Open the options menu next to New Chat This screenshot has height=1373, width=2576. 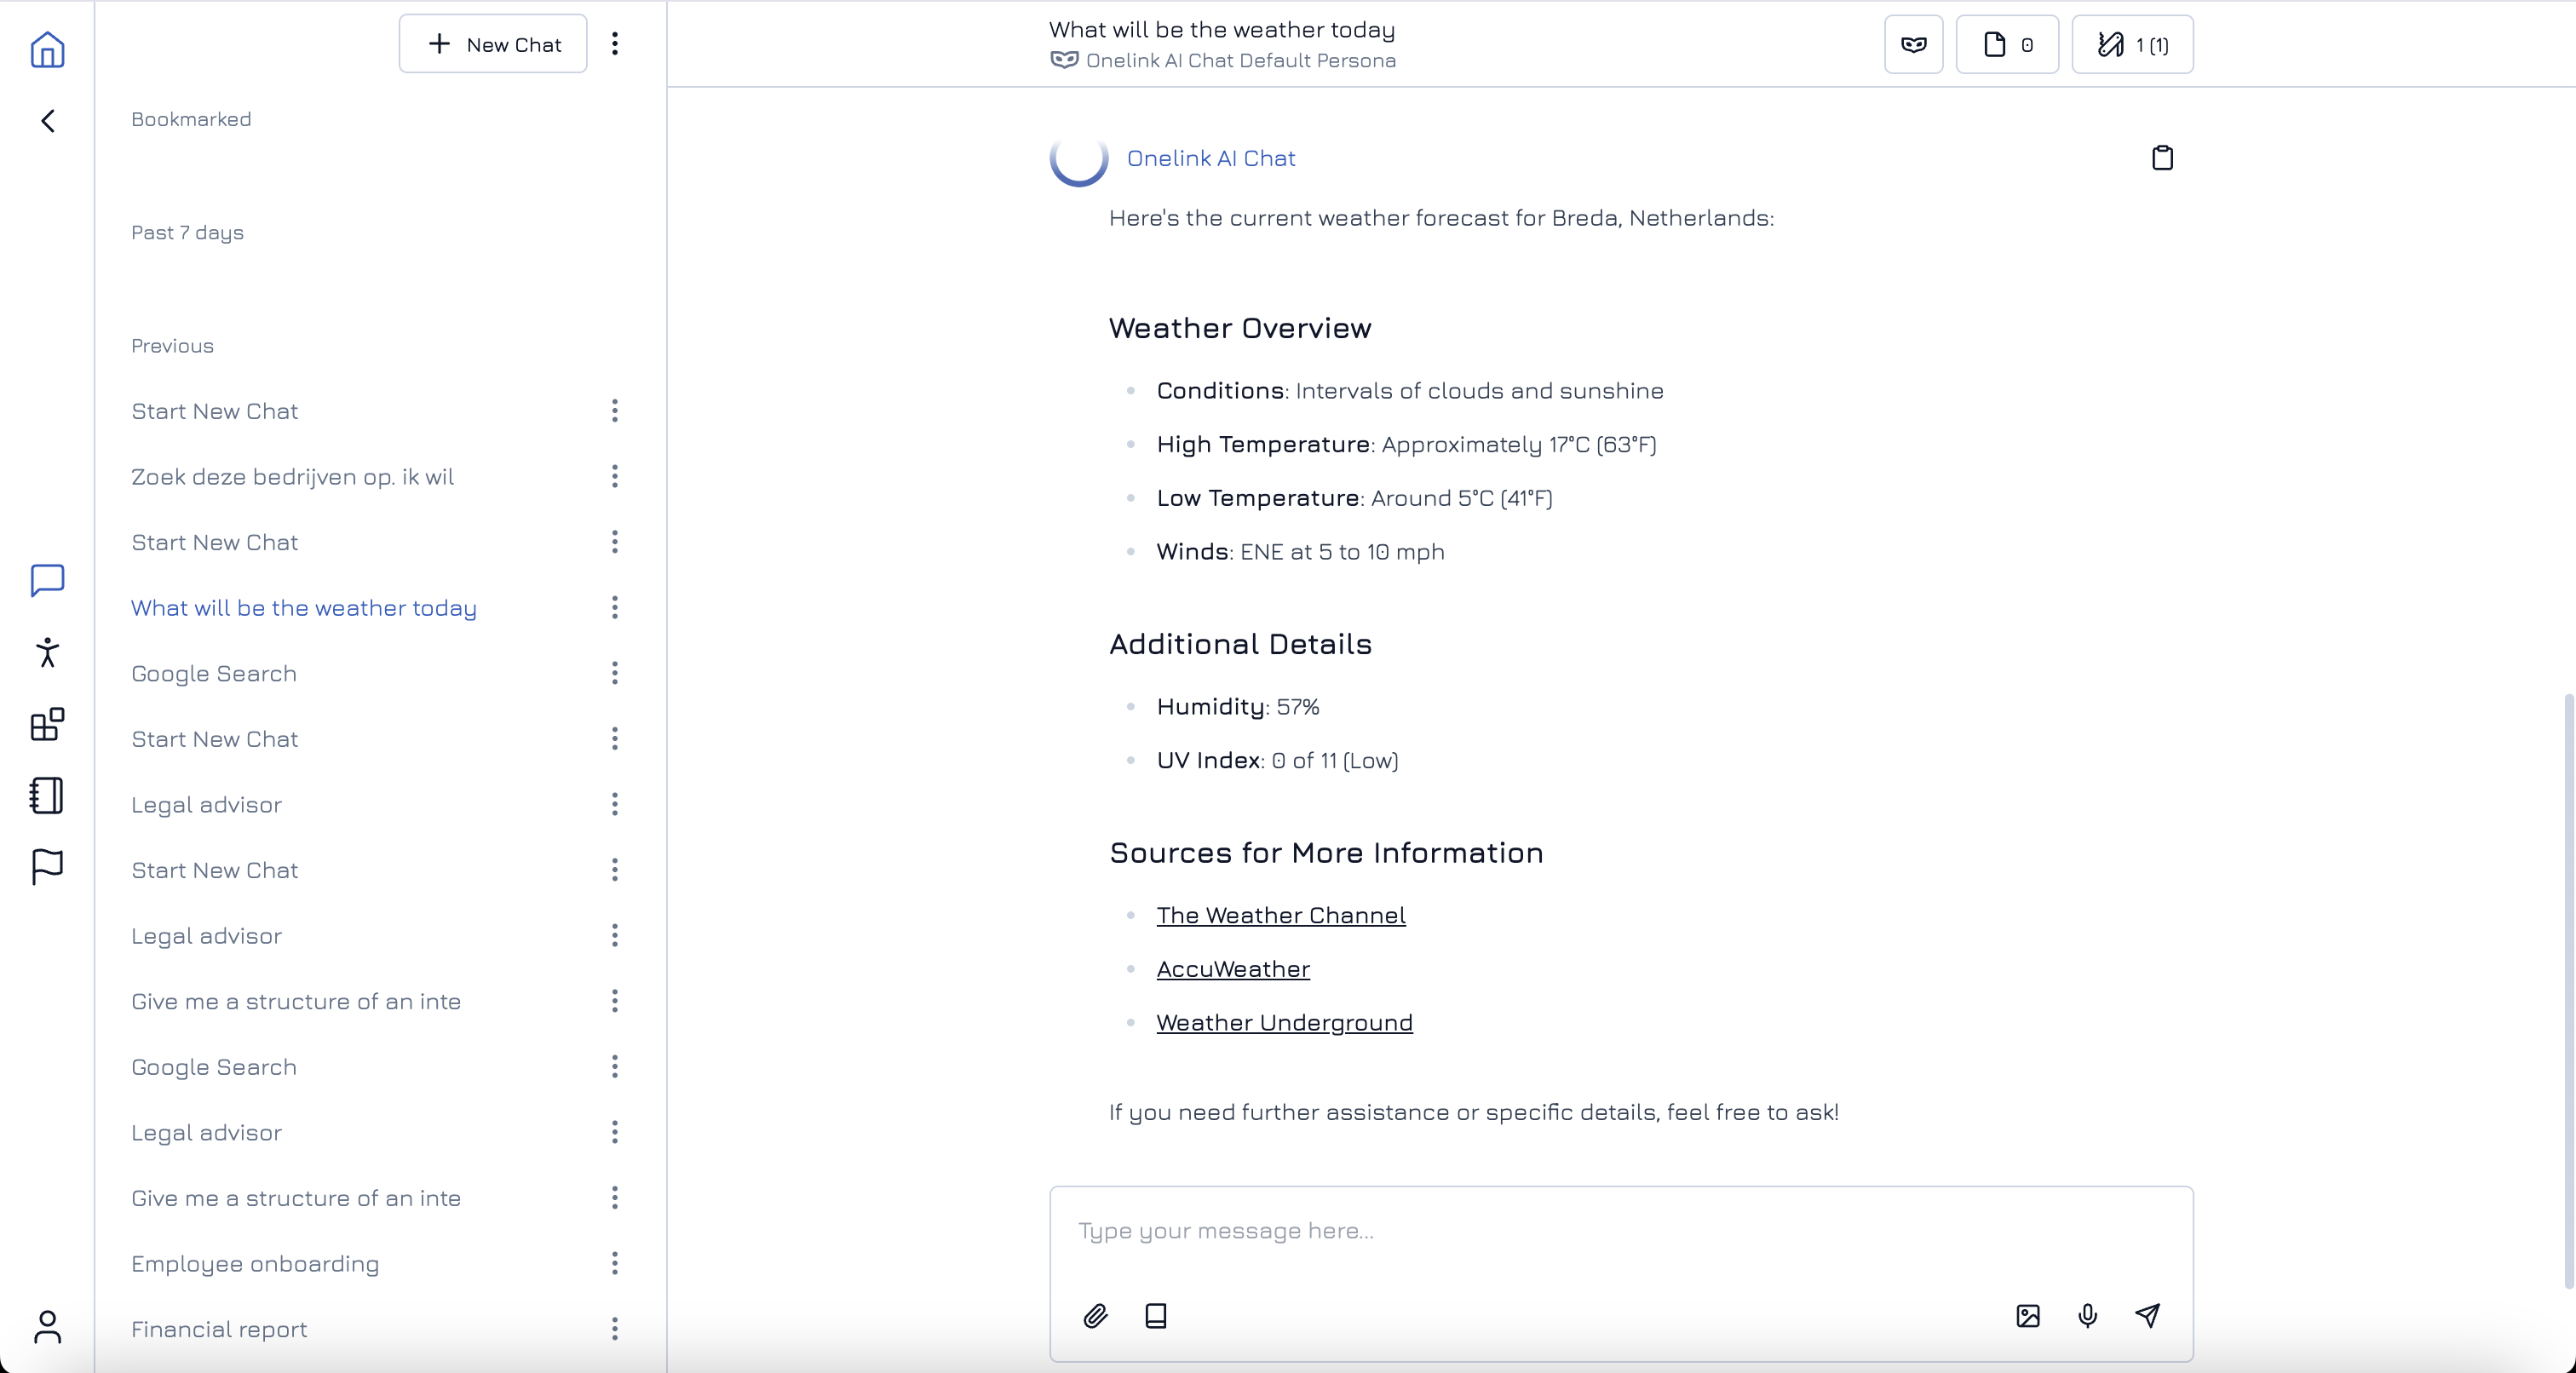point(615,44)
